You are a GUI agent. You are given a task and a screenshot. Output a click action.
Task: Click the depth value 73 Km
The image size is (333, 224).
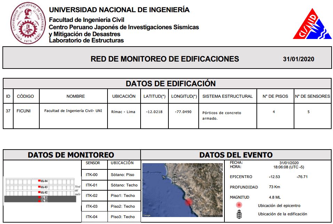275,187
